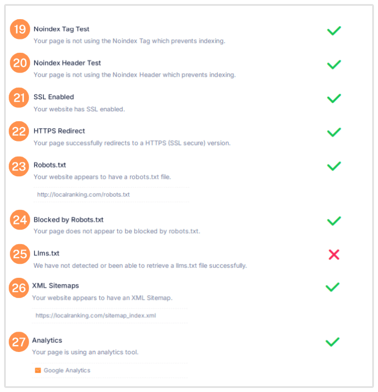Open the sitemap_index.xml URL
The width and height of the screenshot is (378, 392).
click(x=95, y=316)
